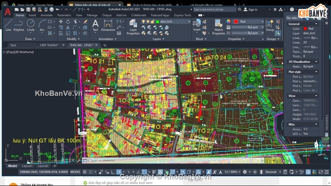Toggle Group Selection on/off button
Image resolution: width=331 pixels, height=186 pixels.
pos(278,33)
